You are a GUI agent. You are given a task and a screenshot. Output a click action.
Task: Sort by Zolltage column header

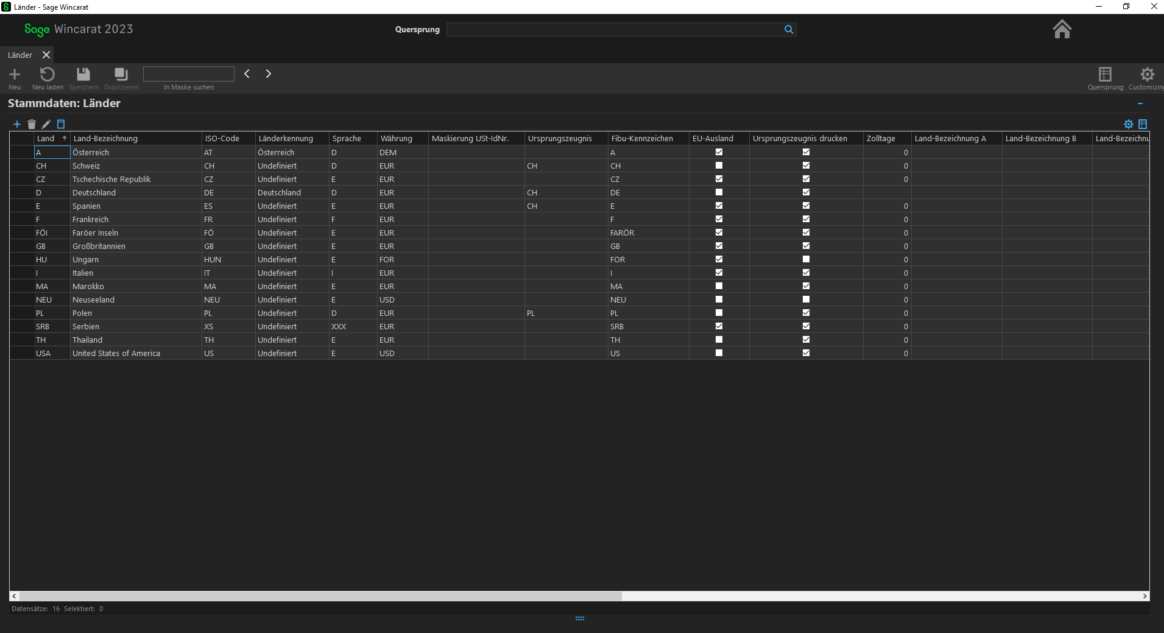click(x=887, y=138)
